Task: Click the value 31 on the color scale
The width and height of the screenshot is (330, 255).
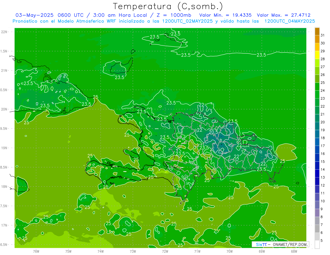Action: tap(323, 35)
